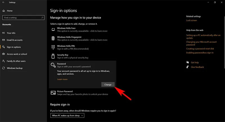Click the back arrow in Settings title bar

click(x=3, y=2)
